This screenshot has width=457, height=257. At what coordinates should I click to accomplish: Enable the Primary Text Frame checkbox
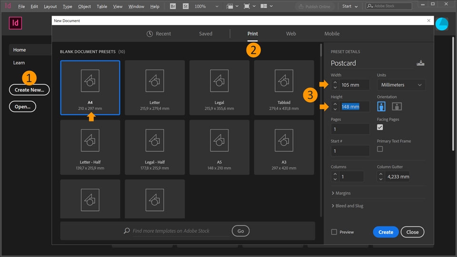click(380, 149)
